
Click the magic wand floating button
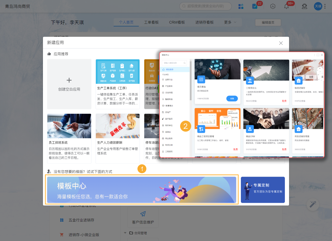(313, 205)
